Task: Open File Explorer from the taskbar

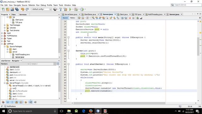Action: point(69,111)
